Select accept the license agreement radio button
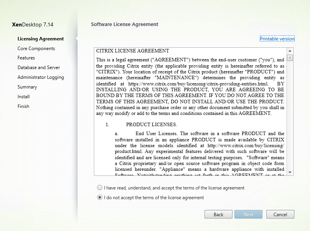 point(100,188)
